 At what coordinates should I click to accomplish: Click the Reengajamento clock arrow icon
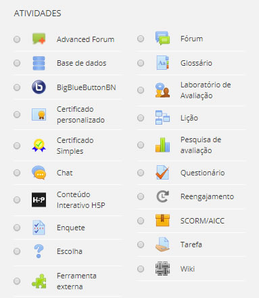pos(162,196)
